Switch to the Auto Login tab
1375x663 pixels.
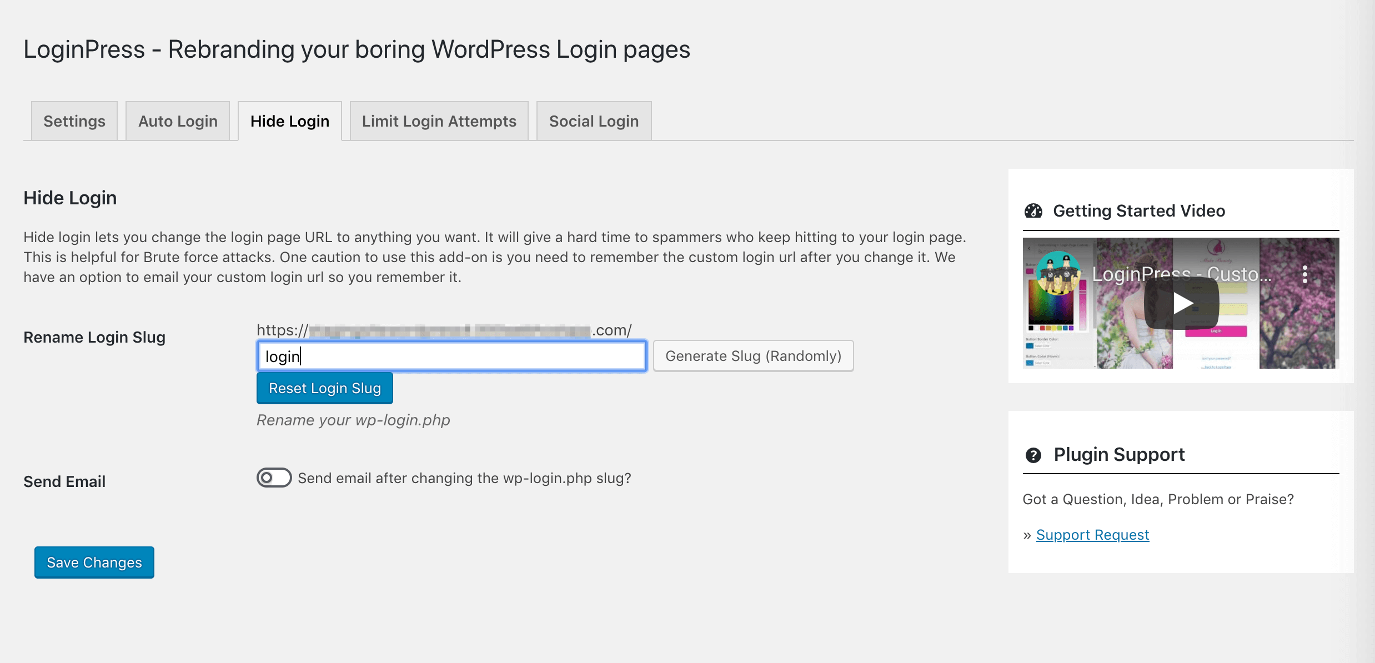click(x=178, y=121)
